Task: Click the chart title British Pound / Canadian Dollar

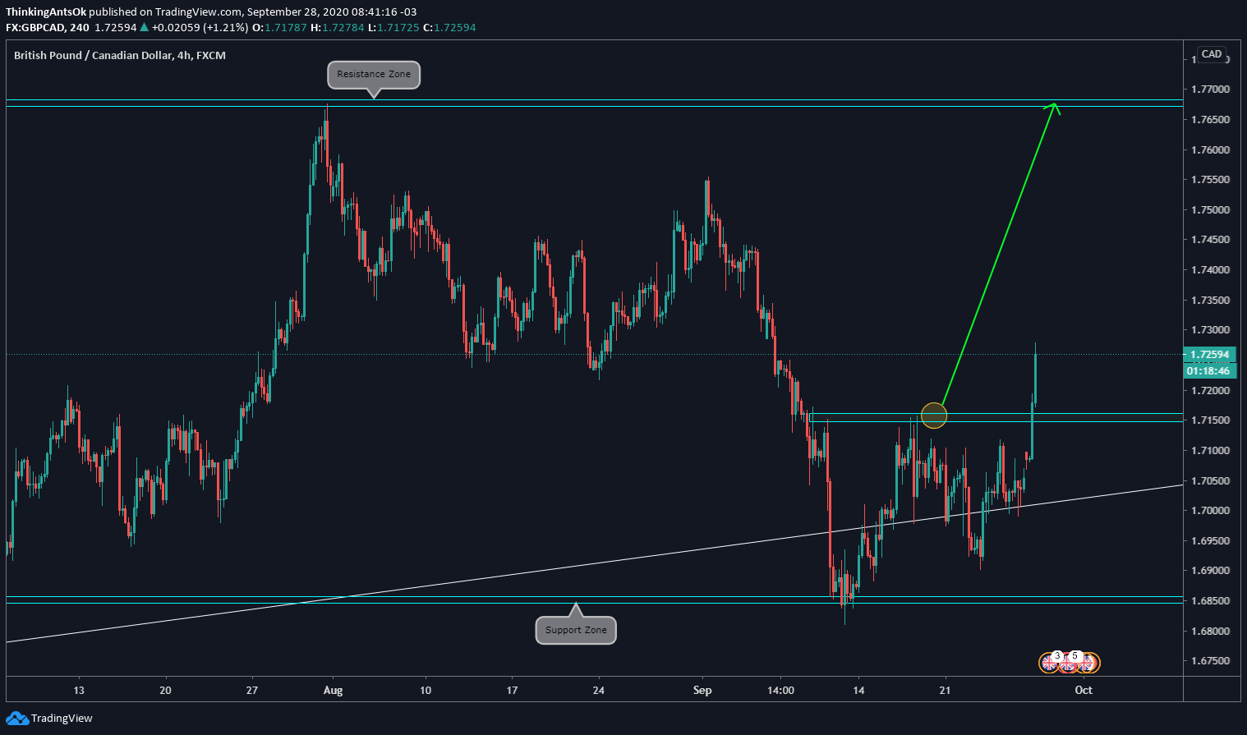Action: 93,55
